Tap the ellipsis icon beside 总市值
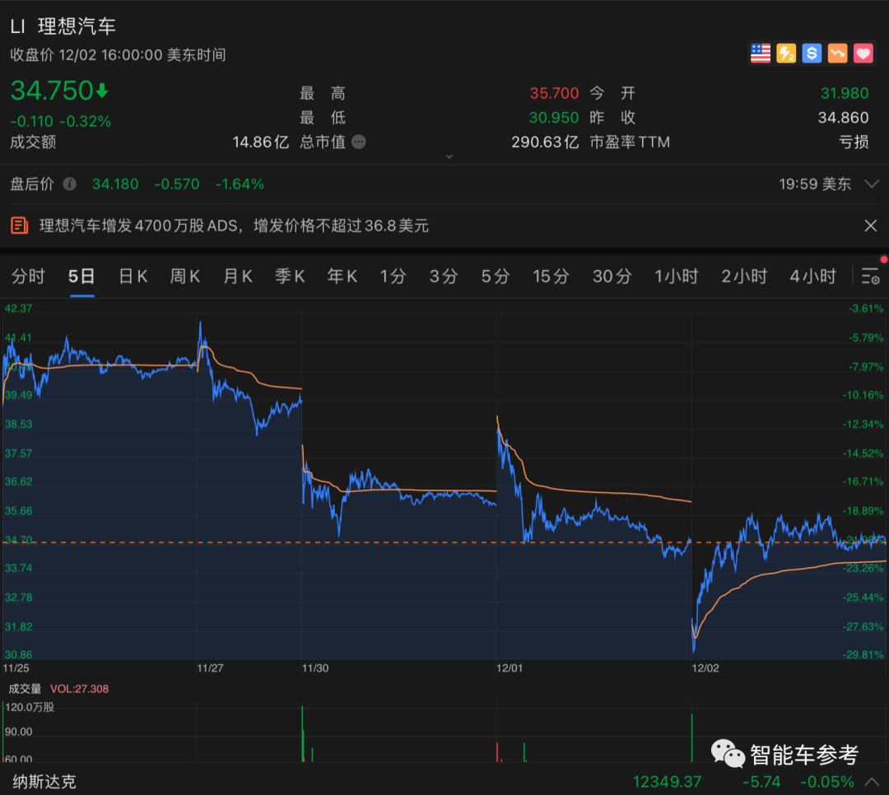The height and width of the screenshot is (795, 889). pos(359,142)
